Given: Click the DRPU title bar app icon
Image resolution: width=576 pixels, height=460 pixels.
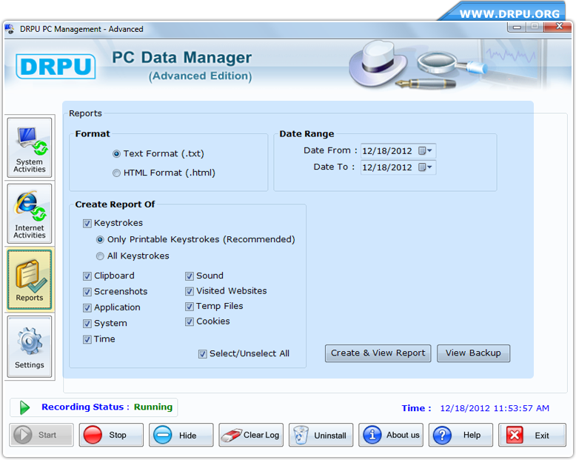Looking at the screenshot, I should [10, 29].
